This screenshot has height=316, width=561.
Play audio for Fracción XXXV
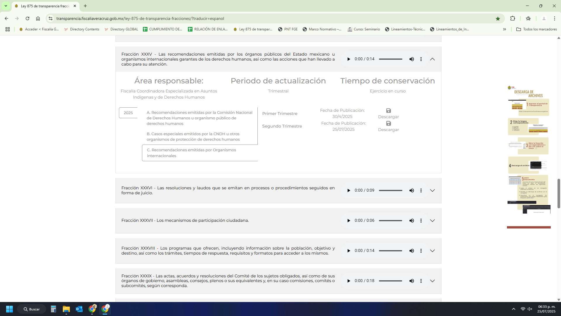(x=349, y=59)
